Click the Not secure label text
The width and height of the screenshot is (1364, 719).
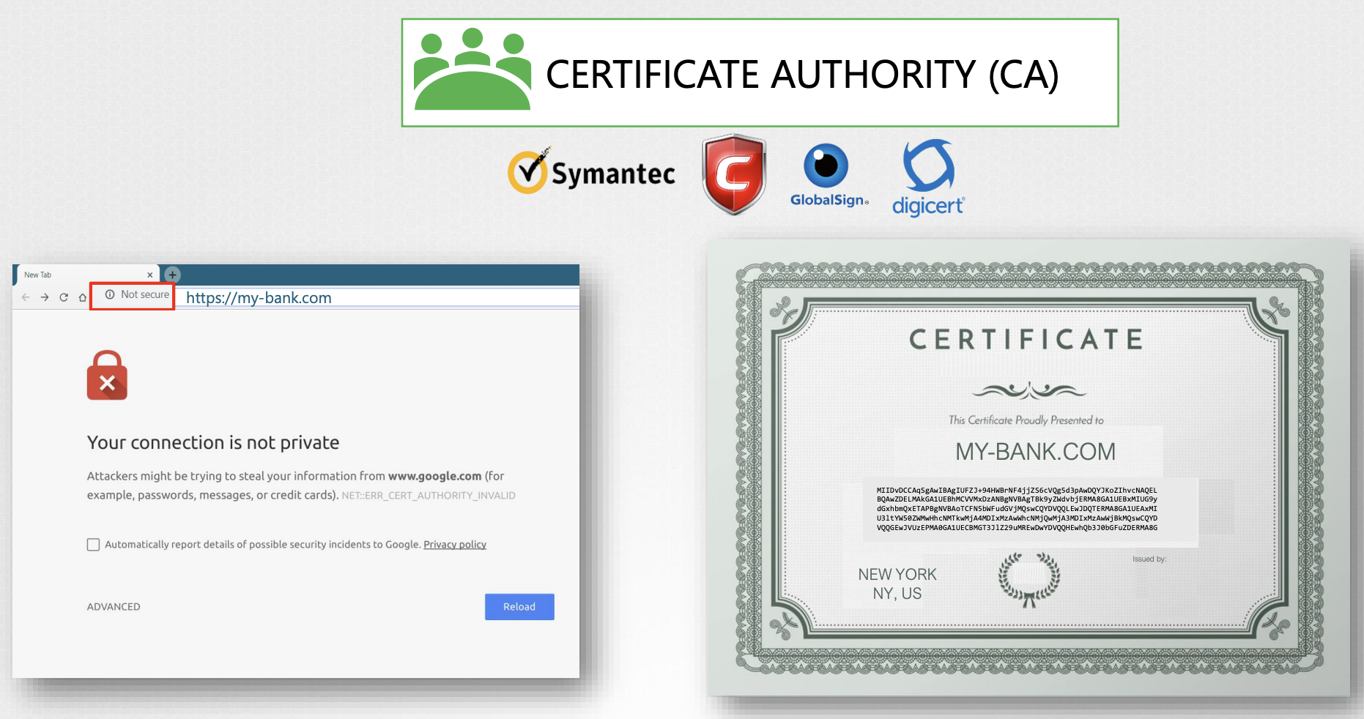pos(145,294)
